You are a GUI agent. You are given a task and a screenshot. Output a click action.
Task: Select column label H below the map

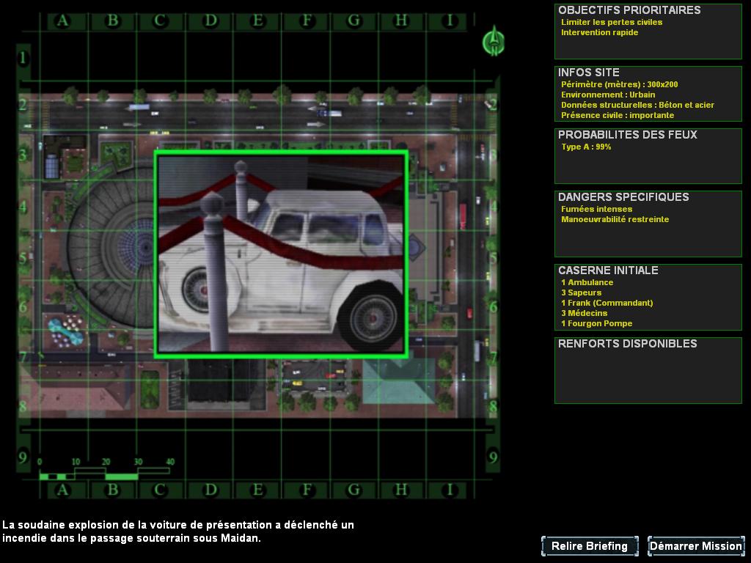[401, 489]
